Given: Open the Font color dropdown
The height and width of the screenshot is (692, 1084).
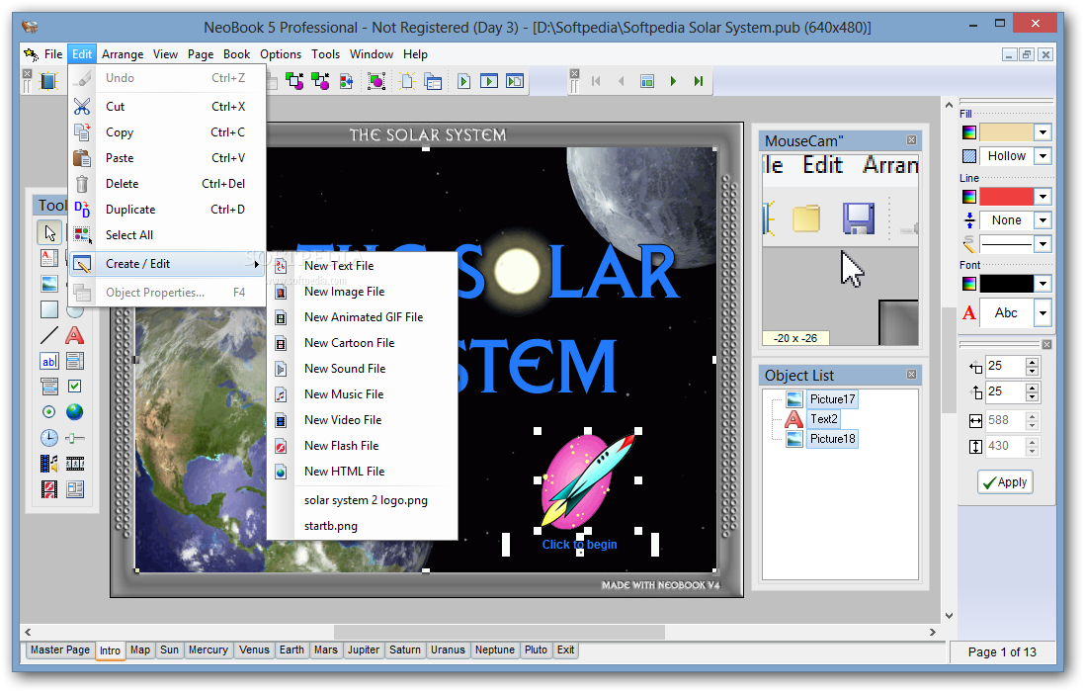Looking at the screenshot, I should 1042,284.
